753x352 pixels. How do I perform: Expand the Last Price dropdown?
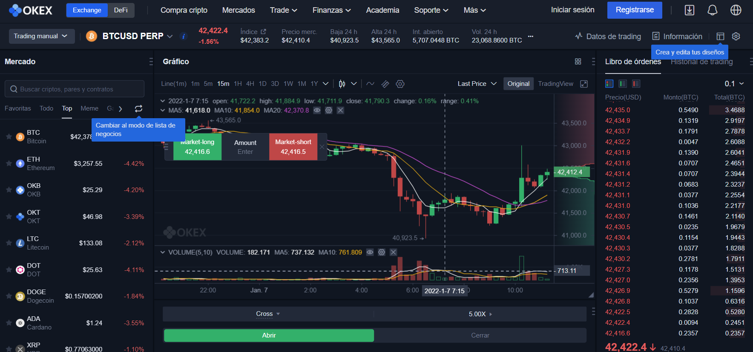[477, 84]
